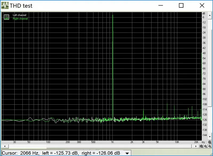Maximize the THD test window

tap(181, 5)
